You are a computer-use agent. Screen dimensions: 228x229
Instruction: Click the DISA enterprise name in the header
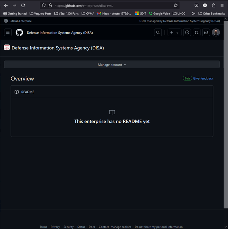[x=60, y=33]
